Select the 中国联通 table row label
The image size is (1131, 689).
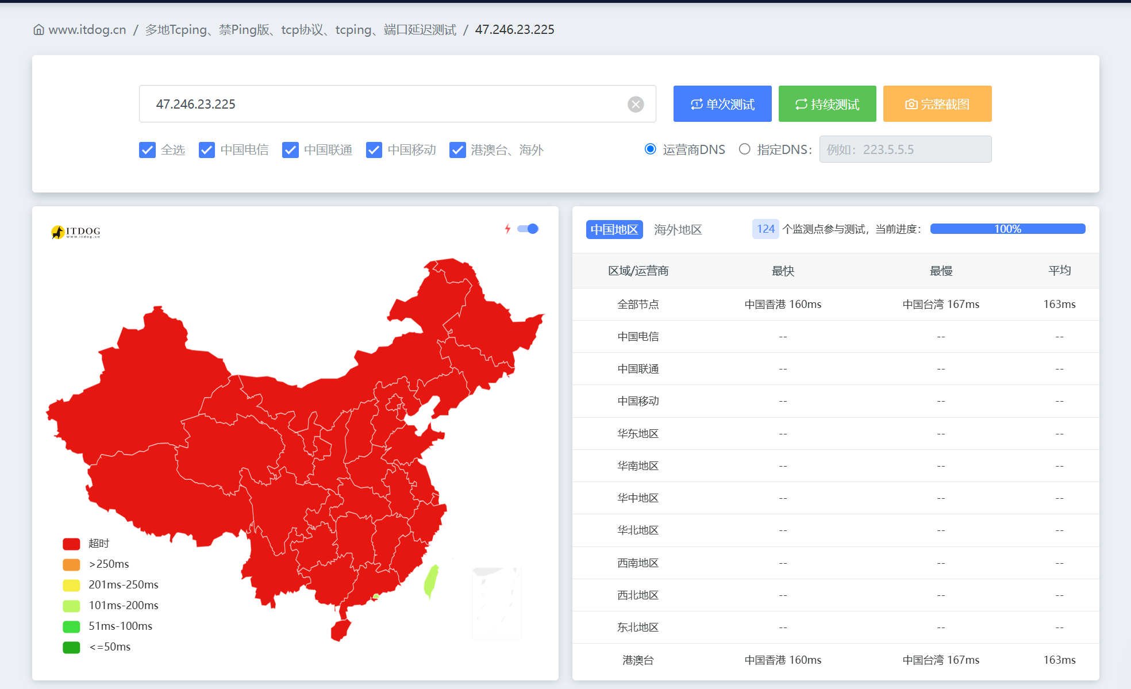638,369
